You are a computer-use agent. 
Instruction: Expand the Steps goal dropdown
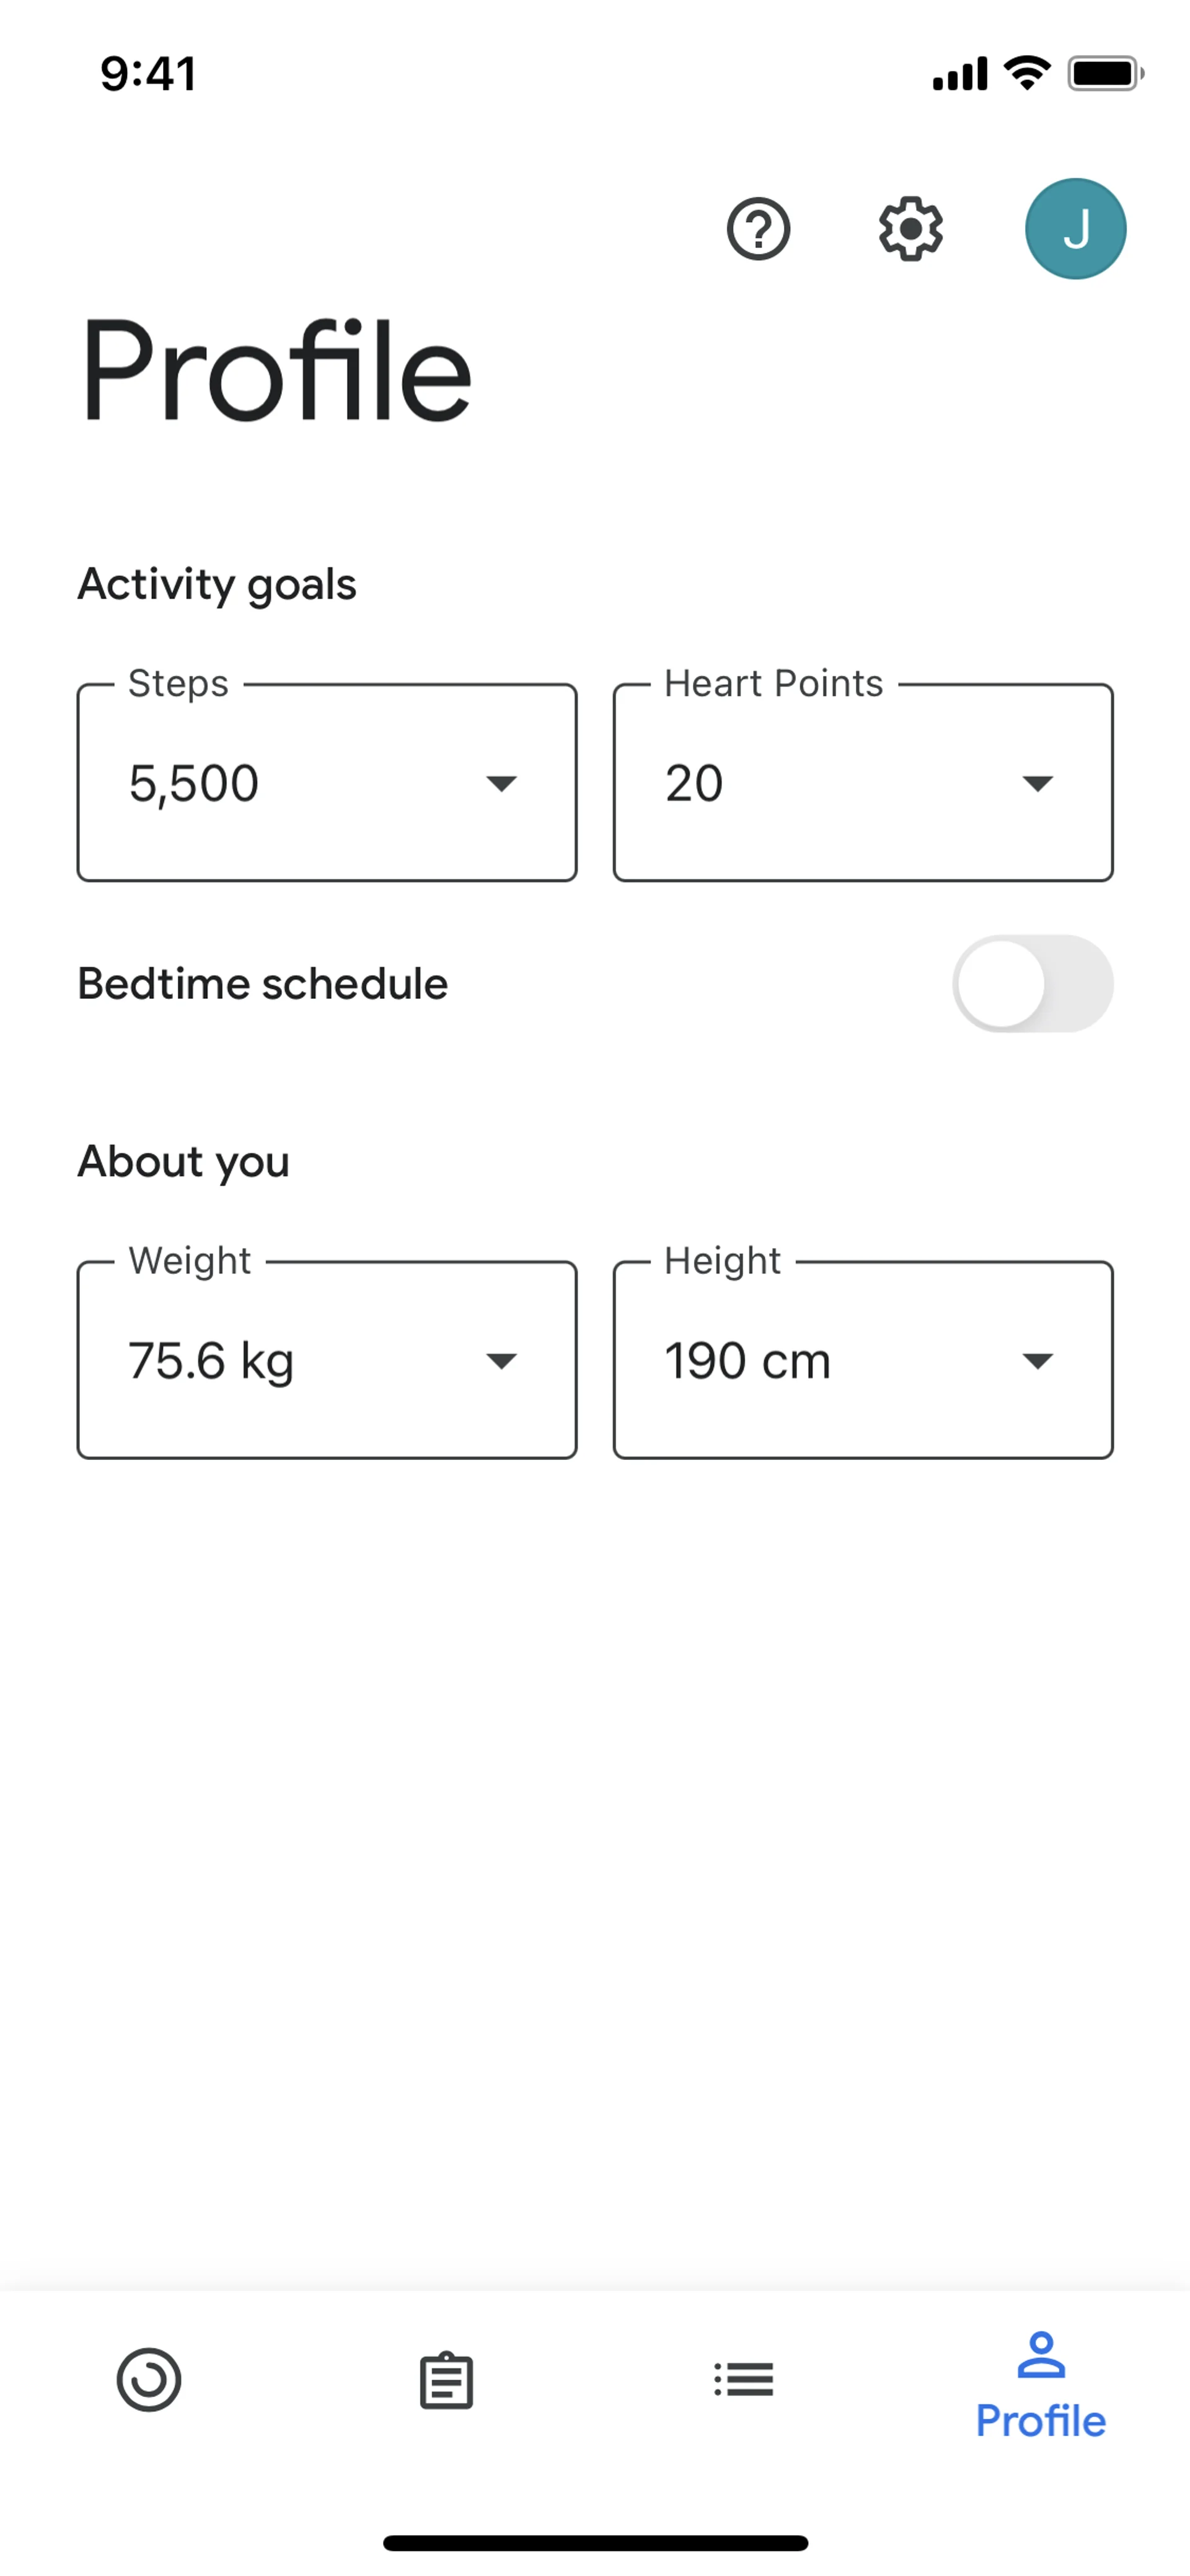(501, 783)
